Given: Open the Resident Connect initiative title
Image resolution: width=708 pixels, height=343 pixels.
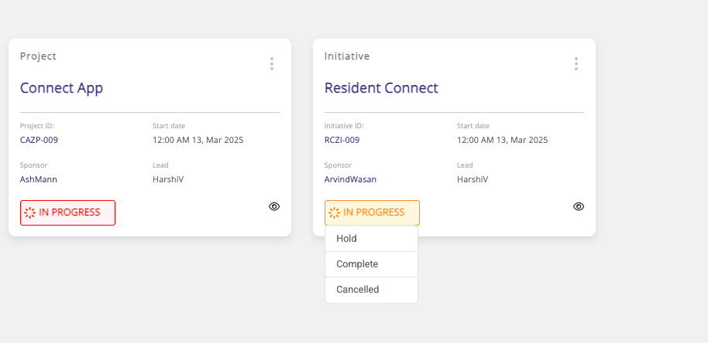Looking at the screenshot, I should [x=381, y=88].
